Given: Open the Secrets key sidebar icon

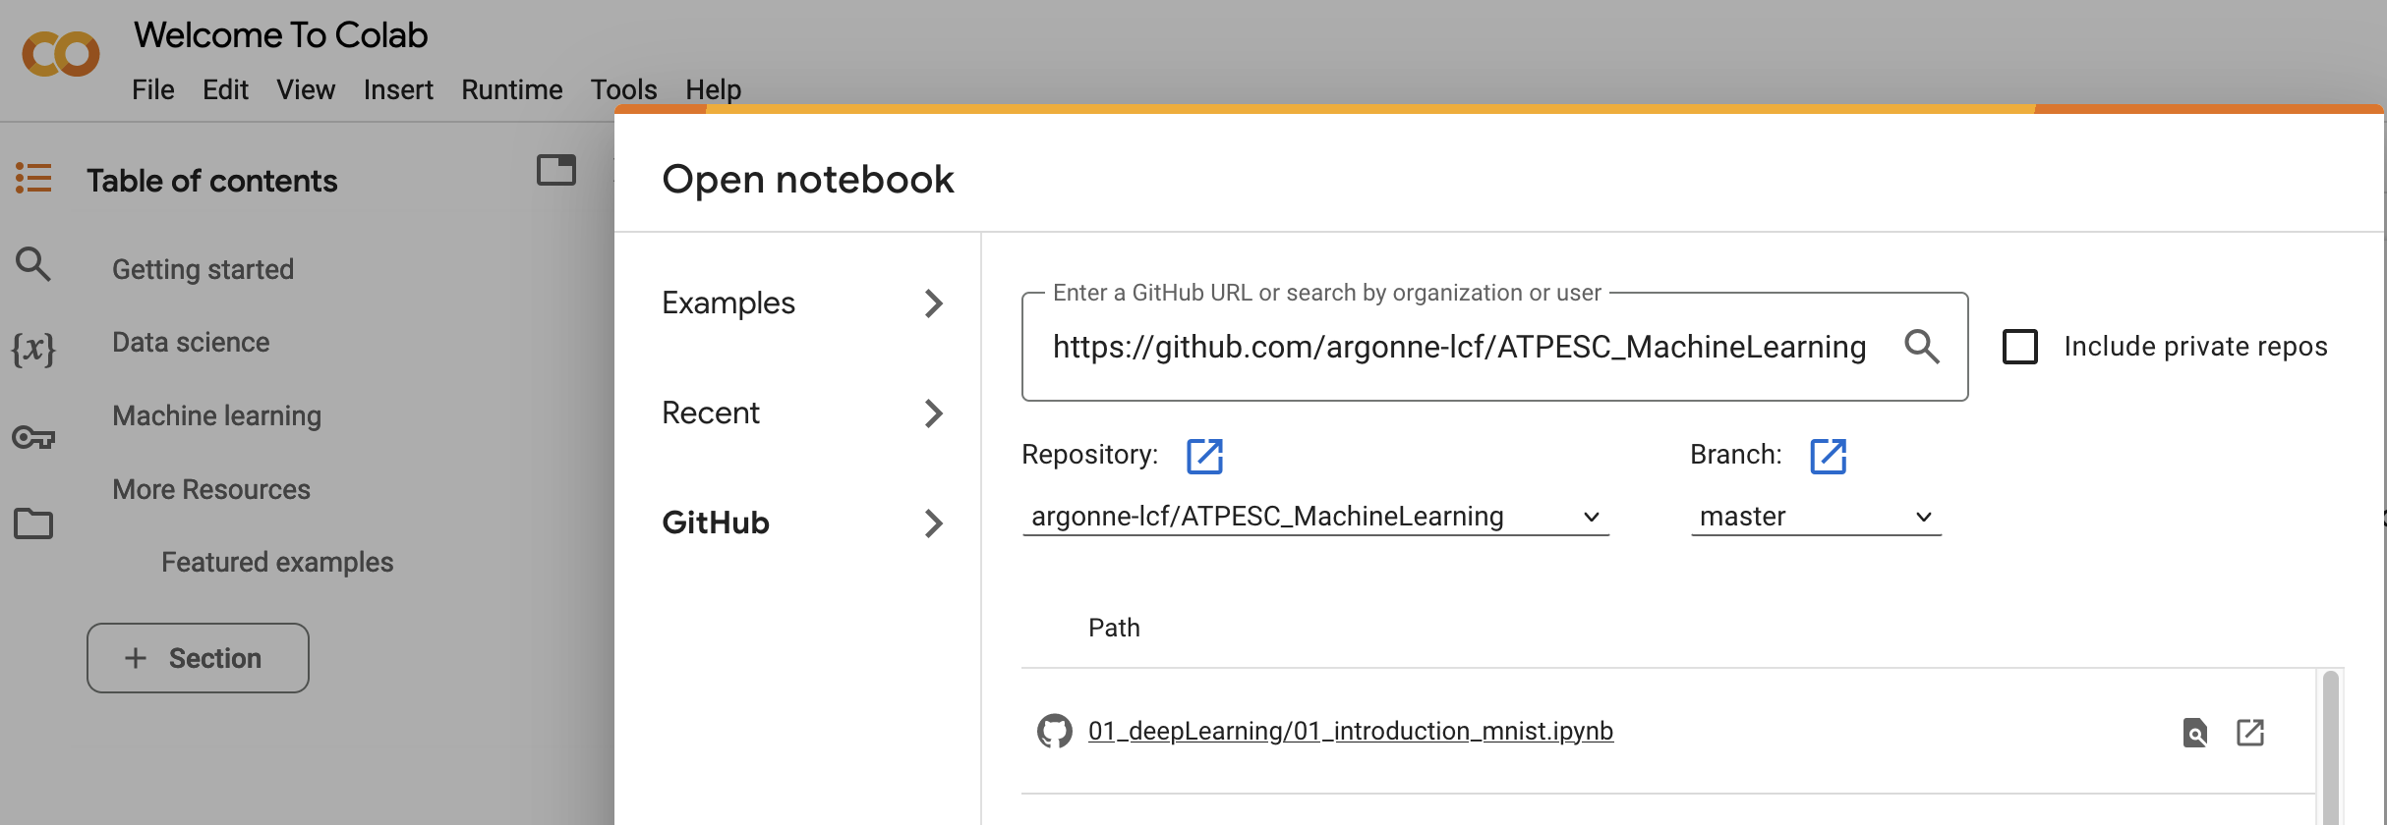Looking at the screenshot, I should (33, 437).
